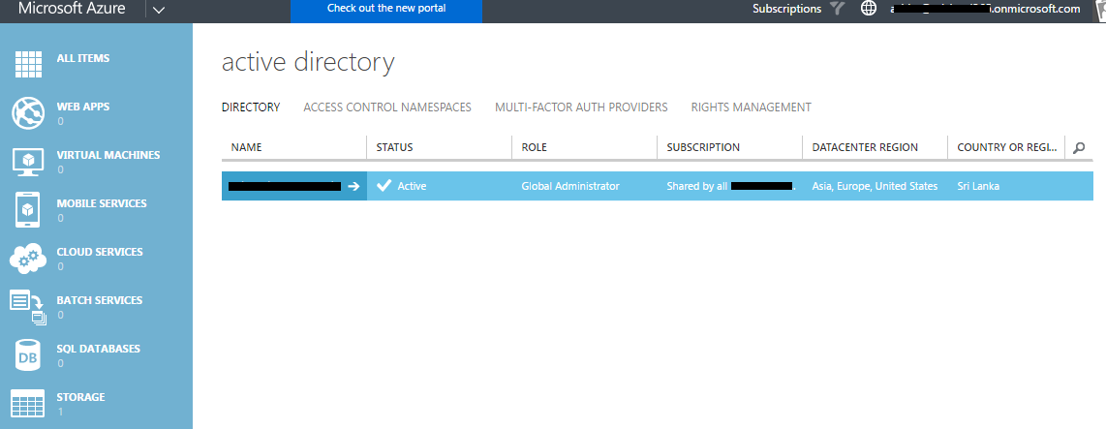Open the Batch Services icon

click(28, 308)
